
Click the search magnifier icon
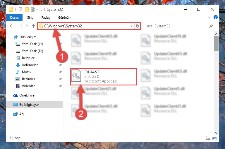point(211,26)
